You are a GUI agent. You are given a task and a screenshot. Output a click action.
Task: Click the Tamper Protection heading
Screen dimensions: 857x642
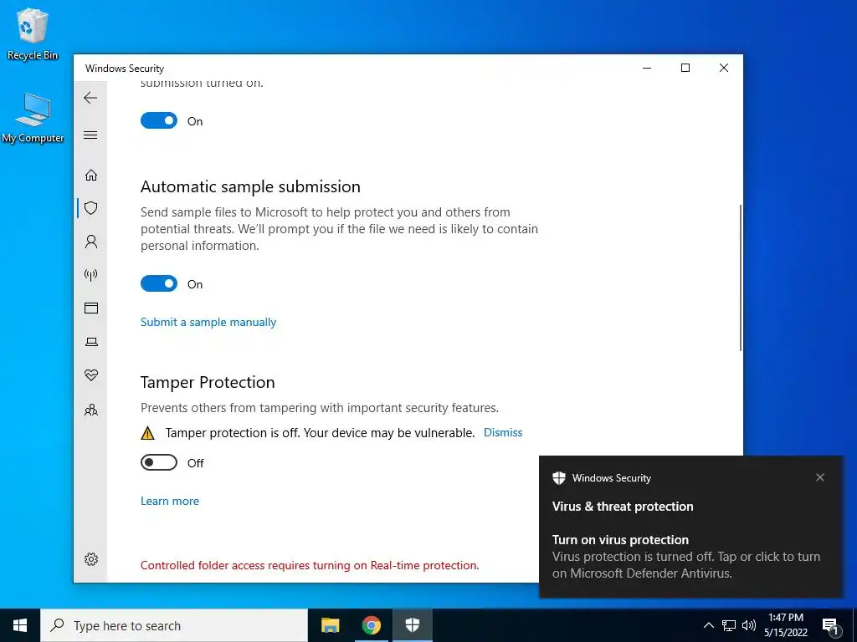[208, 382]
